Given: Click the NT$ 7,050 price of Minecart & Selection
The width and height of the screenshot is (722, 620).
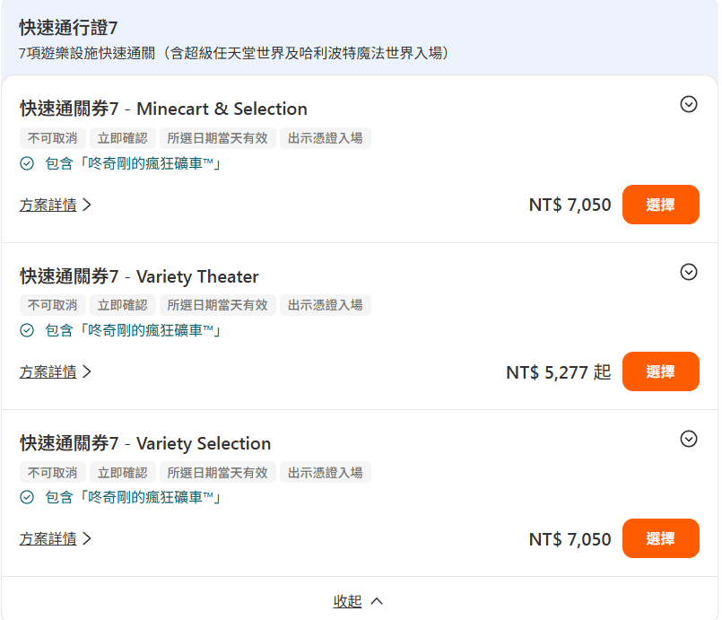Looking at the screenshot, I should (570, 205).
